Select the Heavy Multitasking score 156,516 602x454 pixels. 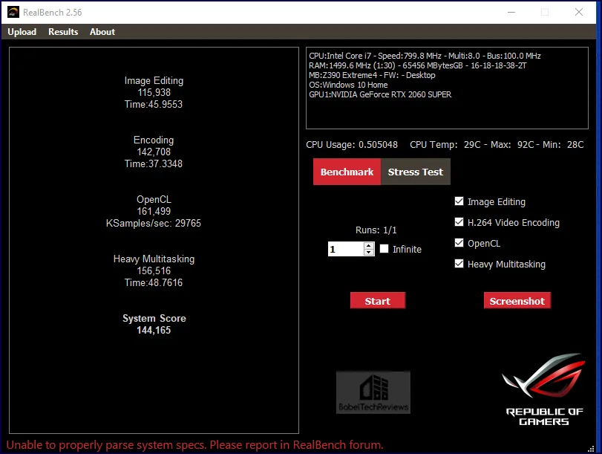point(154,270)
